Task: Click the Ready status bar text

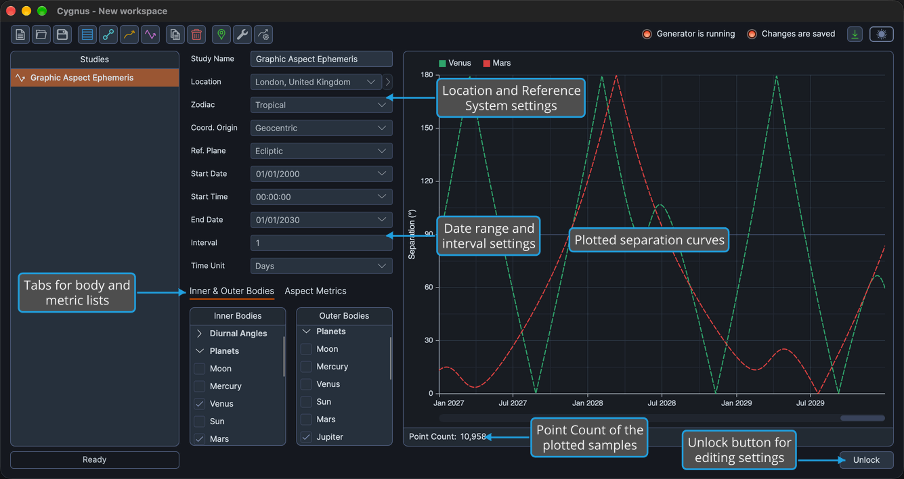Action: pos(95,460)
